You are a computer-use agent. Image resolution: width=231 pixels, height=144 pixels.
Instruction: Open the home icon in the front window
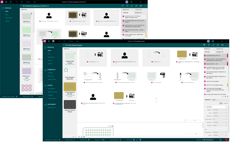click(49, 41)
